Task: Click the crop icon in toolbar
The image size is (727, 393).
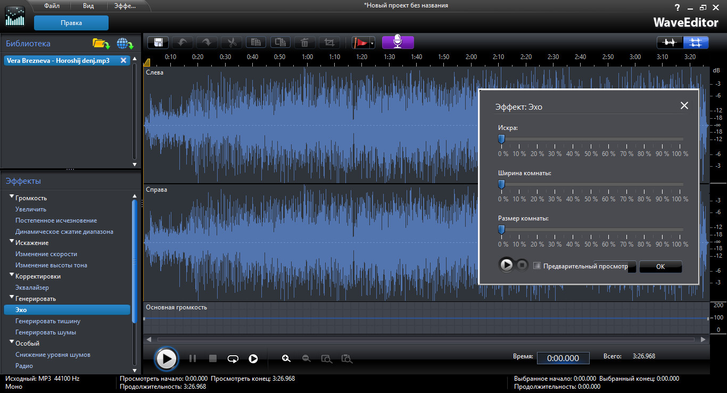Action: coord(329,43)
